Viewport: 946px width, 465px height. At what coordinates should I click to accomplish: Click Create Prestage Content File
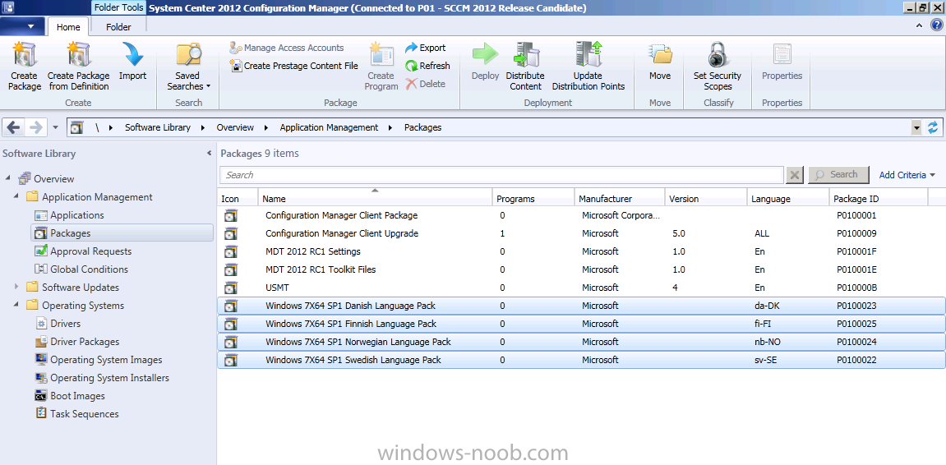click(293, 66)
